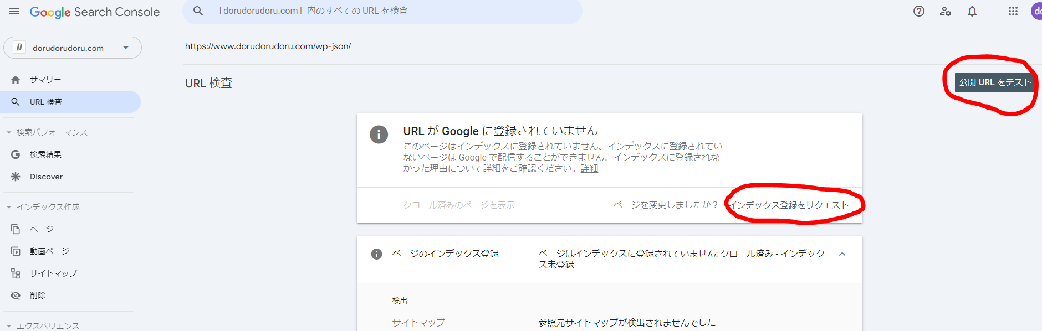Viewport: 1042px width, 331px height.
Task: Click 公開 URL をテスト button
Action: [994, 82]
